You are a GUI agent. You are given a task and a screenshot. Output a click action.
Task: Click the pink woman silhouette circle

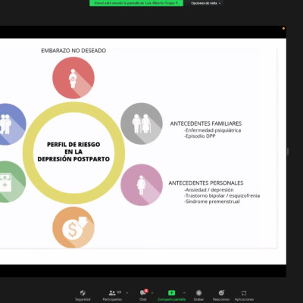click(142, 185)
